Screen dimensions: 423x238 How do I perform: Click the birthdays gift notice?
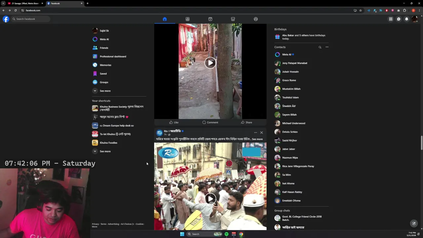(301, 37)
